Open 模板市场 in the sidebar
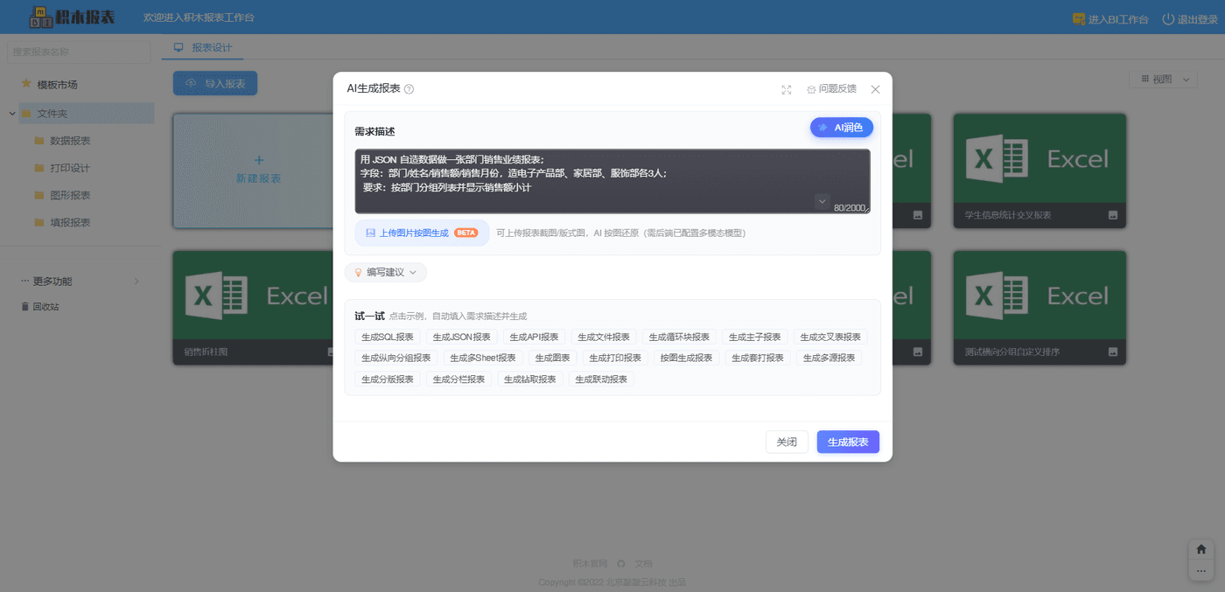Image resolution: width=1225 pixels, height=592 pixels. coord(57,85)
